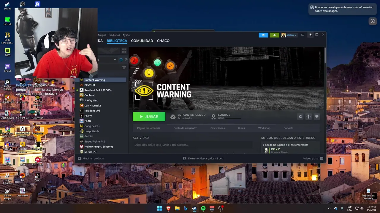Open Steam announcements megaphone button

point(263,35)
